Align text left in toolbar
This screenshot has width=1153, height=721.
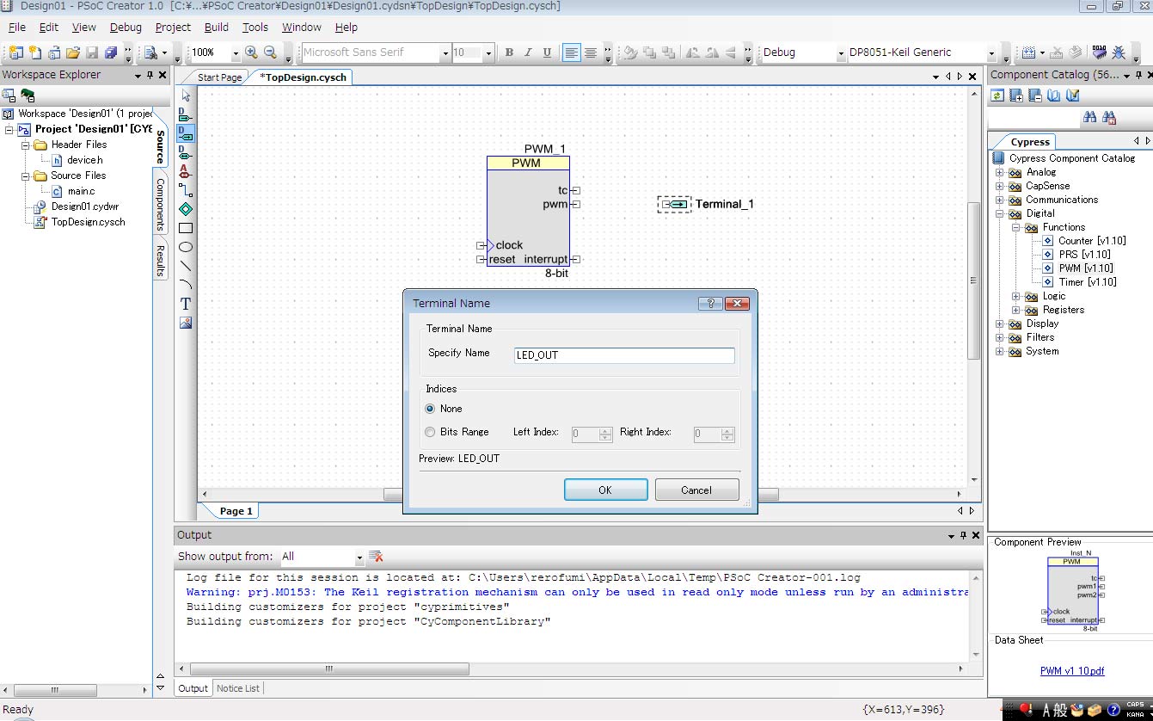[x=572, y=52]
